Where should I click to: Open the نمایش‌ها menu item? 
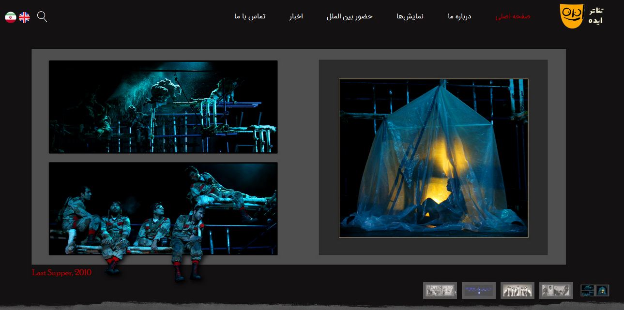pyautogui.click(x=410, y=16)
